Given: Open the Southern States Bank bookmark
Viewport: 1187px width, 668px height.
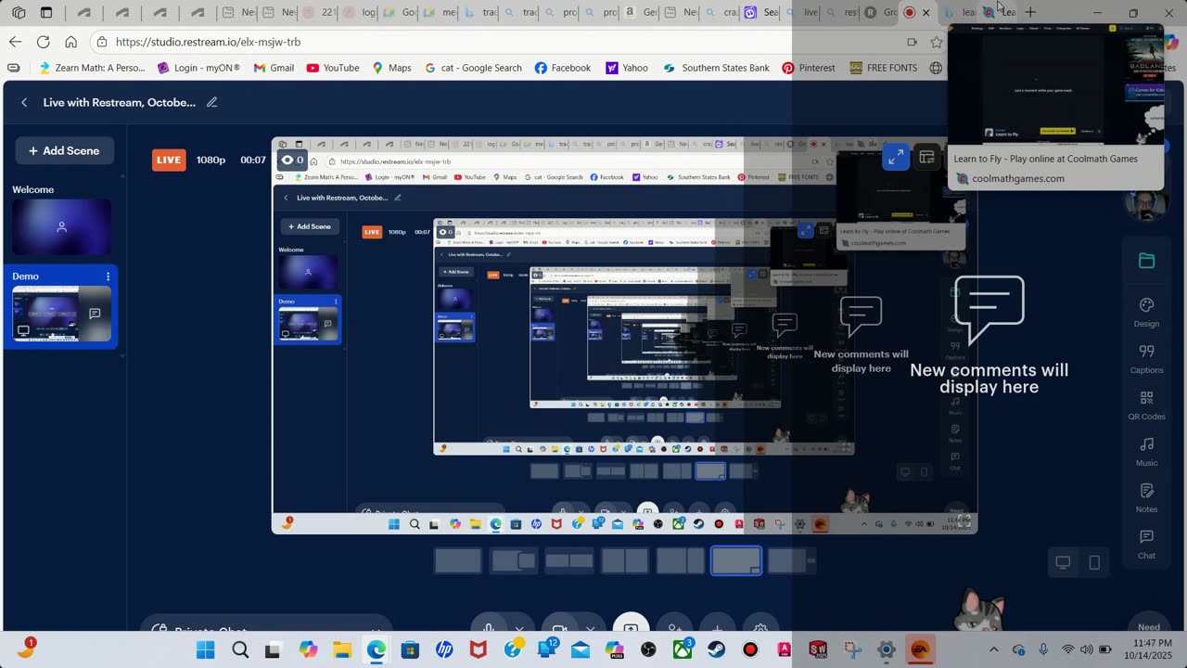Looking at the screenshot, I should pyautogui.click(x=716, y=68).
